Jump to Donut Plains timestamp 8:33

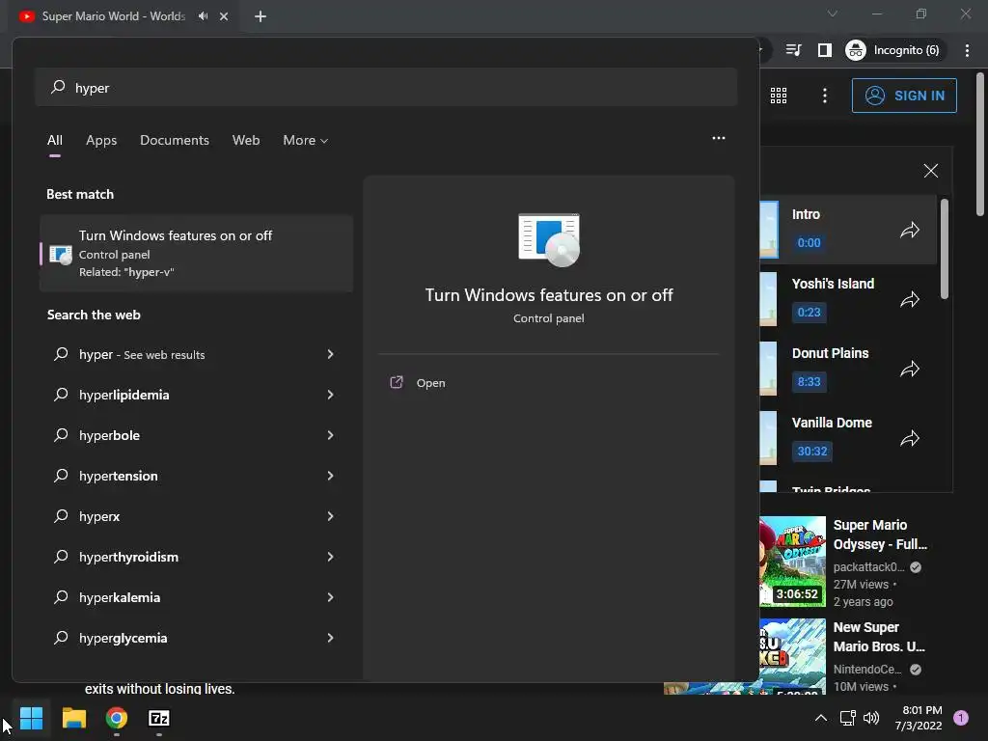(x=810, y=381)
